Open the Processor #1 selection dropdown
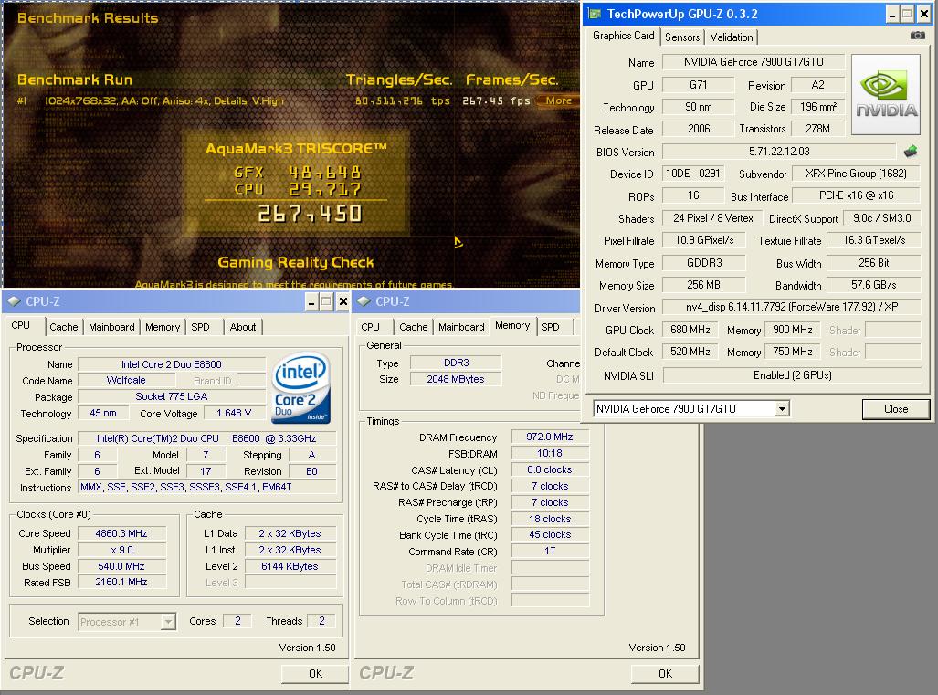 (x=168, y=622)
